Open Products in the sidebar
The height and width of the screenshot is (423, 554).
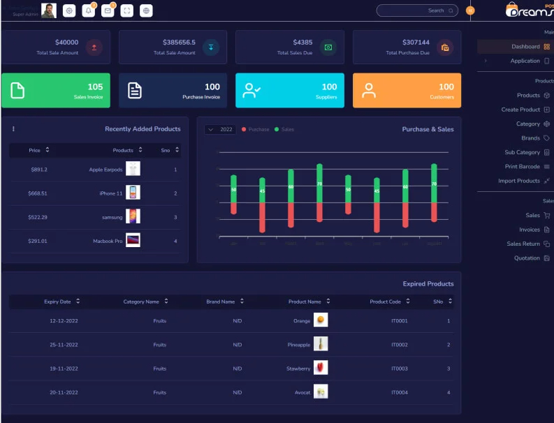coord(528,96)
